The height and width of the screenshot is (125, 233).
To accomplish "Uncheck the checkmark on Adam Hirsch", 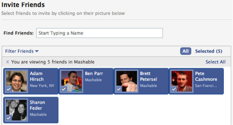I will (x=9, y=89).
